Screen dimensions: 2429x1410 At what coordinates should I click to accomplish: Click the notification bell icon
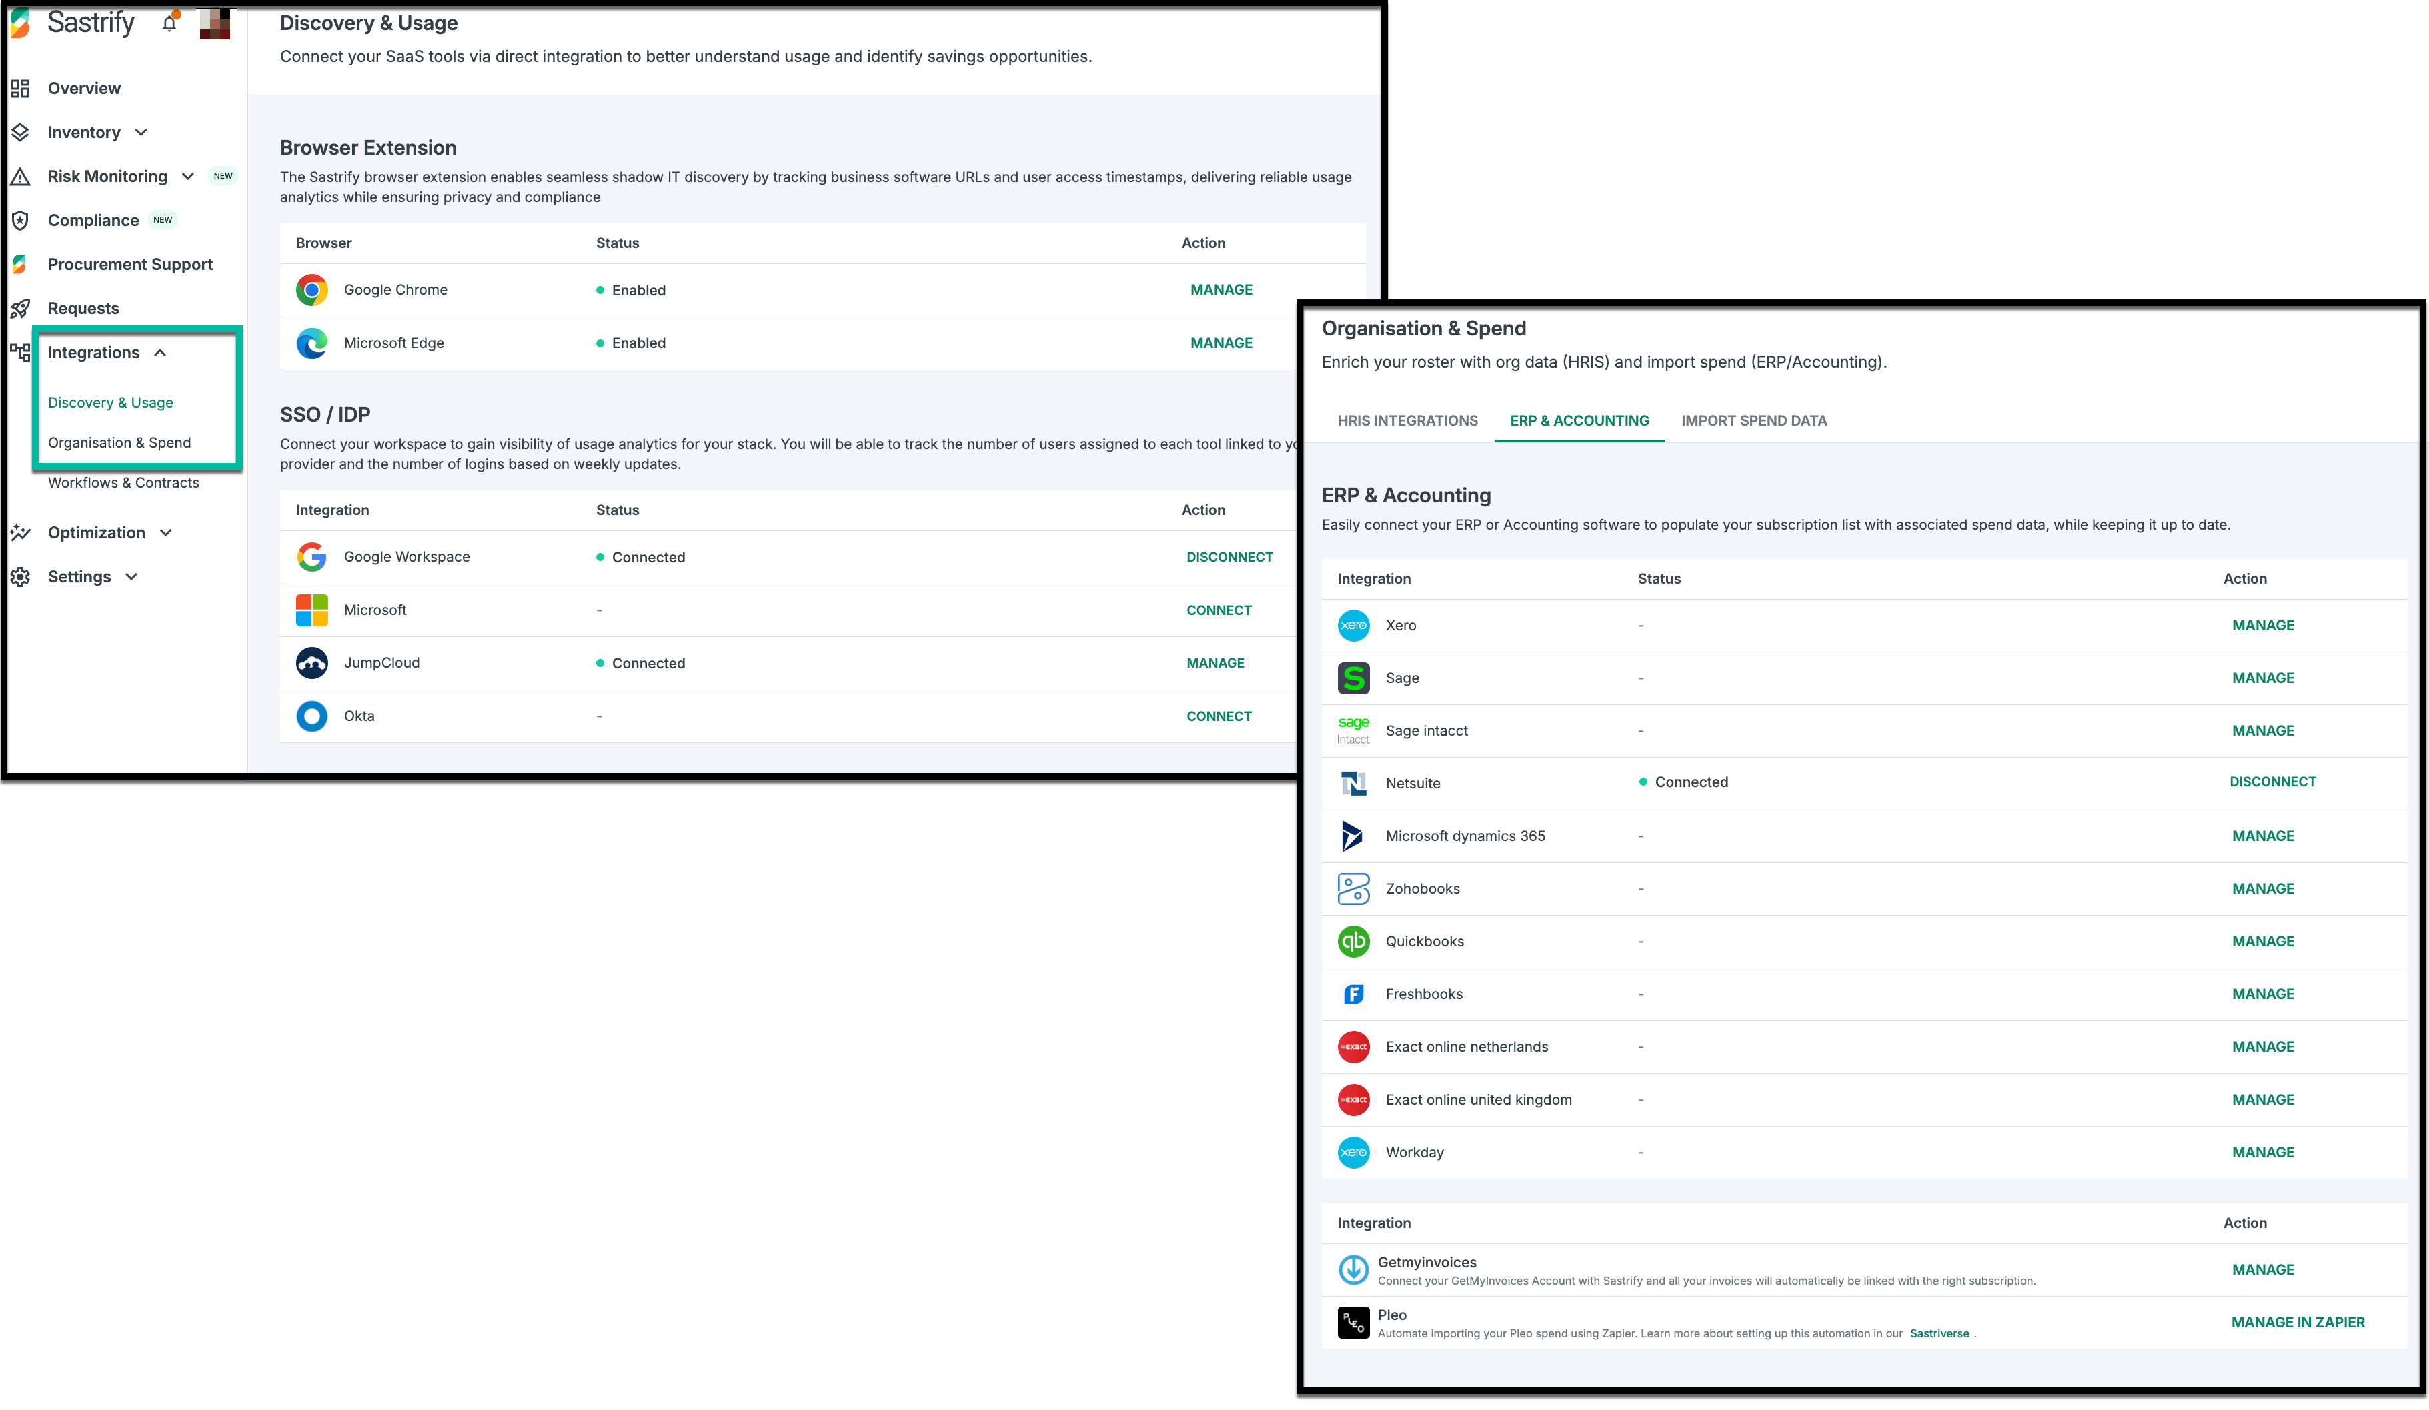(x=169, y=23)
